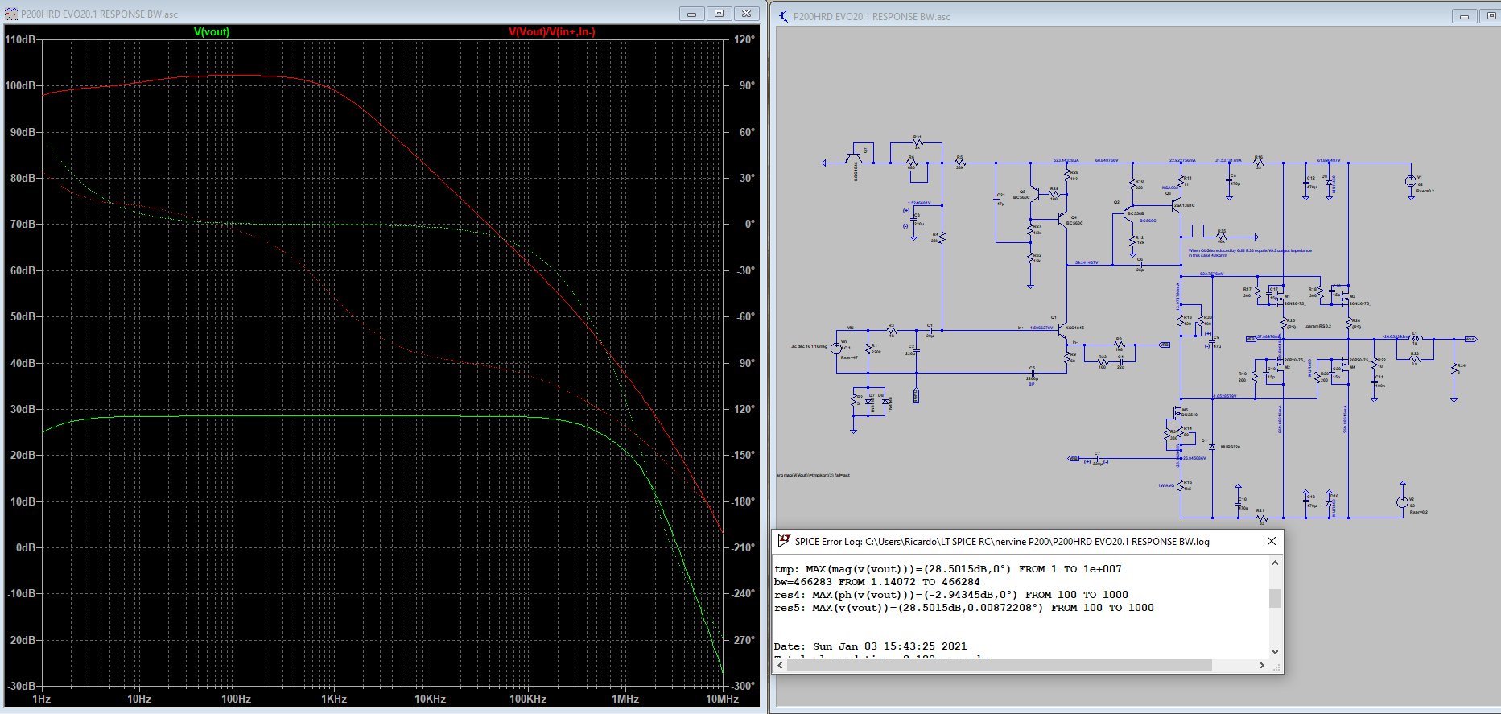
Task: Click the error log scrollbar down arrow
Action: click(x=1275, y=652)
